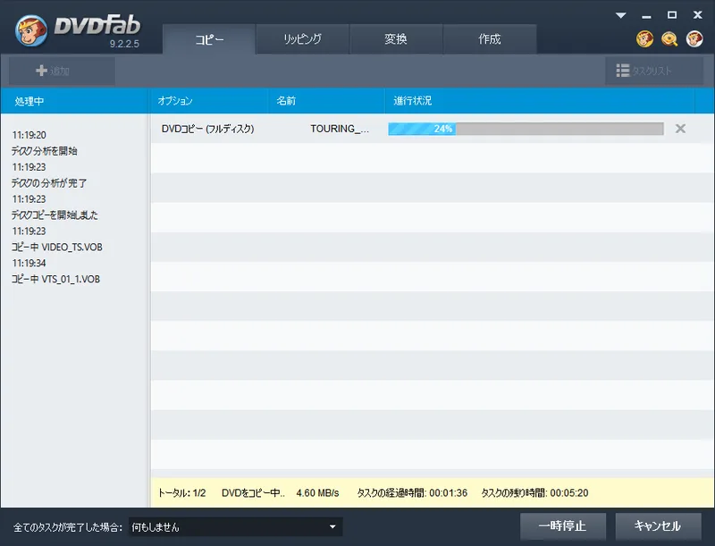Click the yellow monkey face icon

pos(644,38)
